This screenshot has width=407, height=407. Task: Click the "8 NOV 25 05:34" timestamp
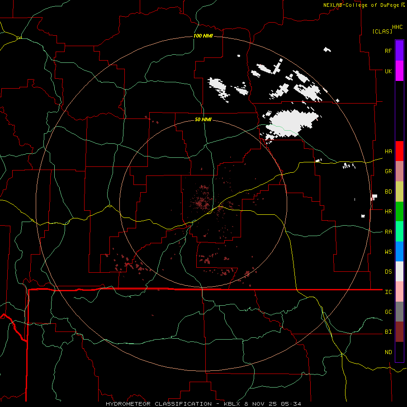(273, 404)
